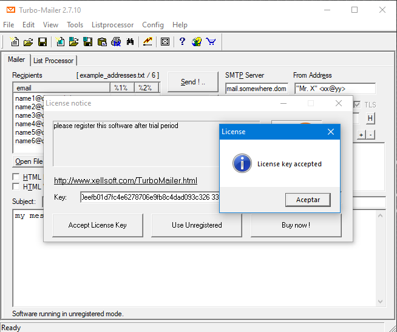Click the open folder toolbar icon
The height and width of the screenshot is (332, 397).
(29, 42)
